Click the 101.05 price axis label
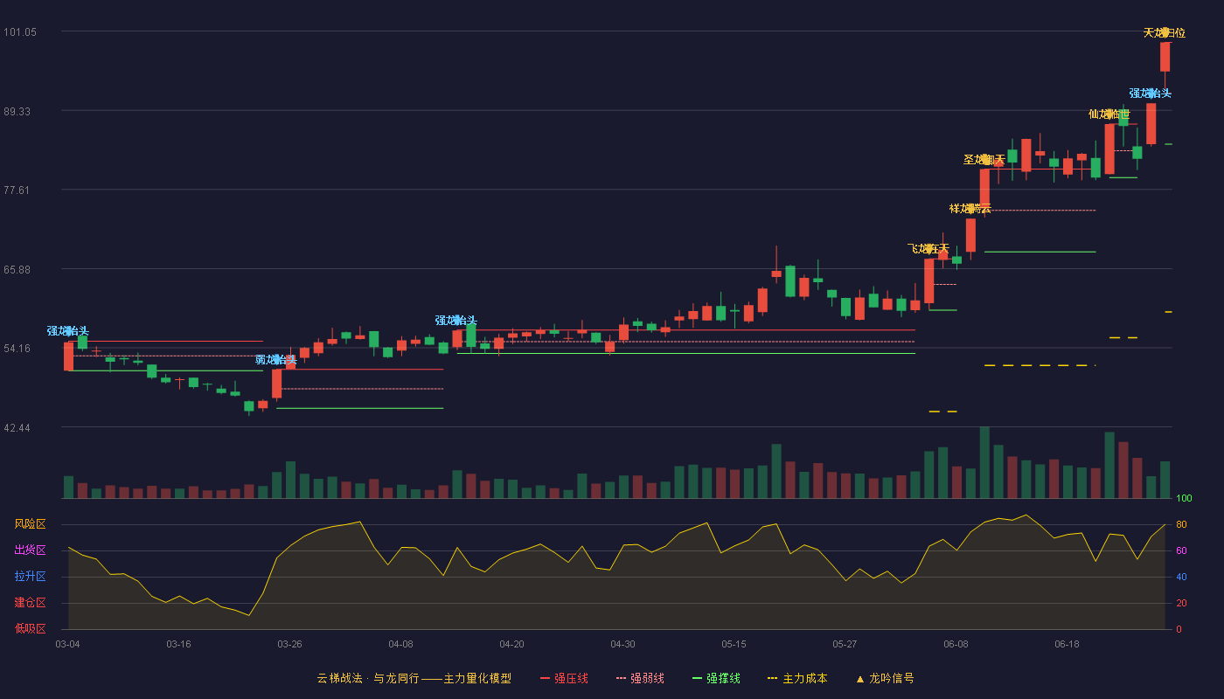 (x=20, y=32)
